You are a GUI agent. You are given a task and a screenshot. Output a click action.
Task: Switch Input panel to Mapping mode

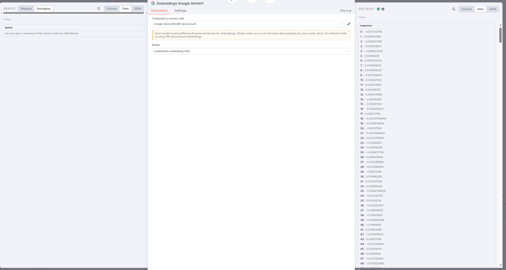pyautogui.click(x=26, y=9)
